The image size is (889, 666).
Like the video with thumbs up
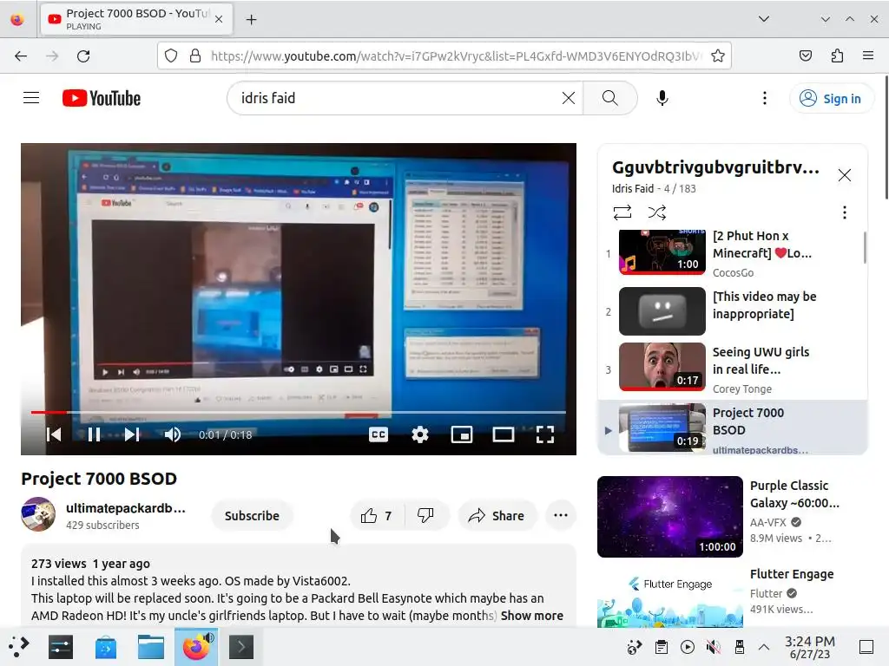tap(377, 515)
